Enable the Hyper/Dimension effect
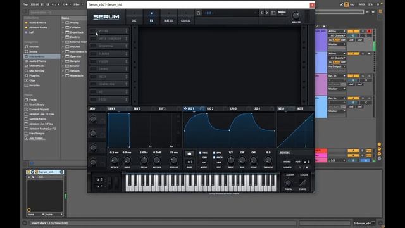The width and height of the screenshot is (405, 228). [94, 39]
